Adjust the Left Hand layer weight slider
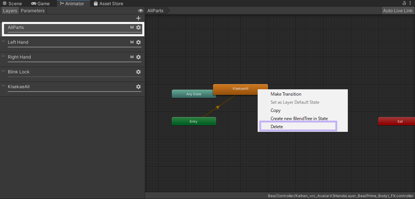This screenshot has height=199, width=415. coord(74,47)
